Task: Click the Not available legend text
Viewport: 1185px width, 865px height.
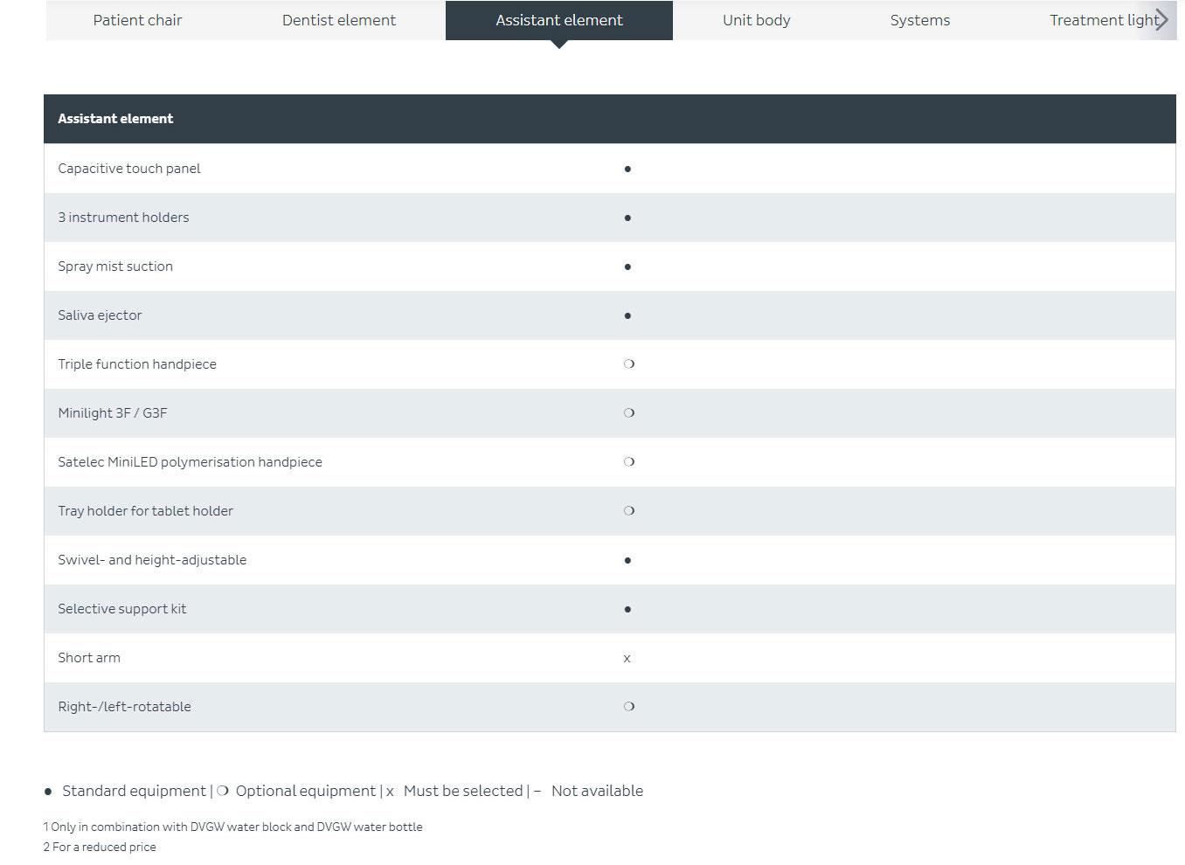Action: click(x=597, y=791)
